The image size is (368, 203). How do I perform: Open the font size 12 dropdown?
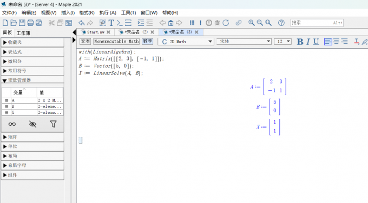(282, 42)
